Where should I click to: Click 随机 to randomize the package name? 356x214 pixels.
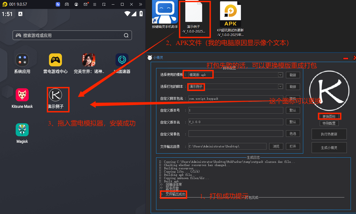click(x=293, y=99)
